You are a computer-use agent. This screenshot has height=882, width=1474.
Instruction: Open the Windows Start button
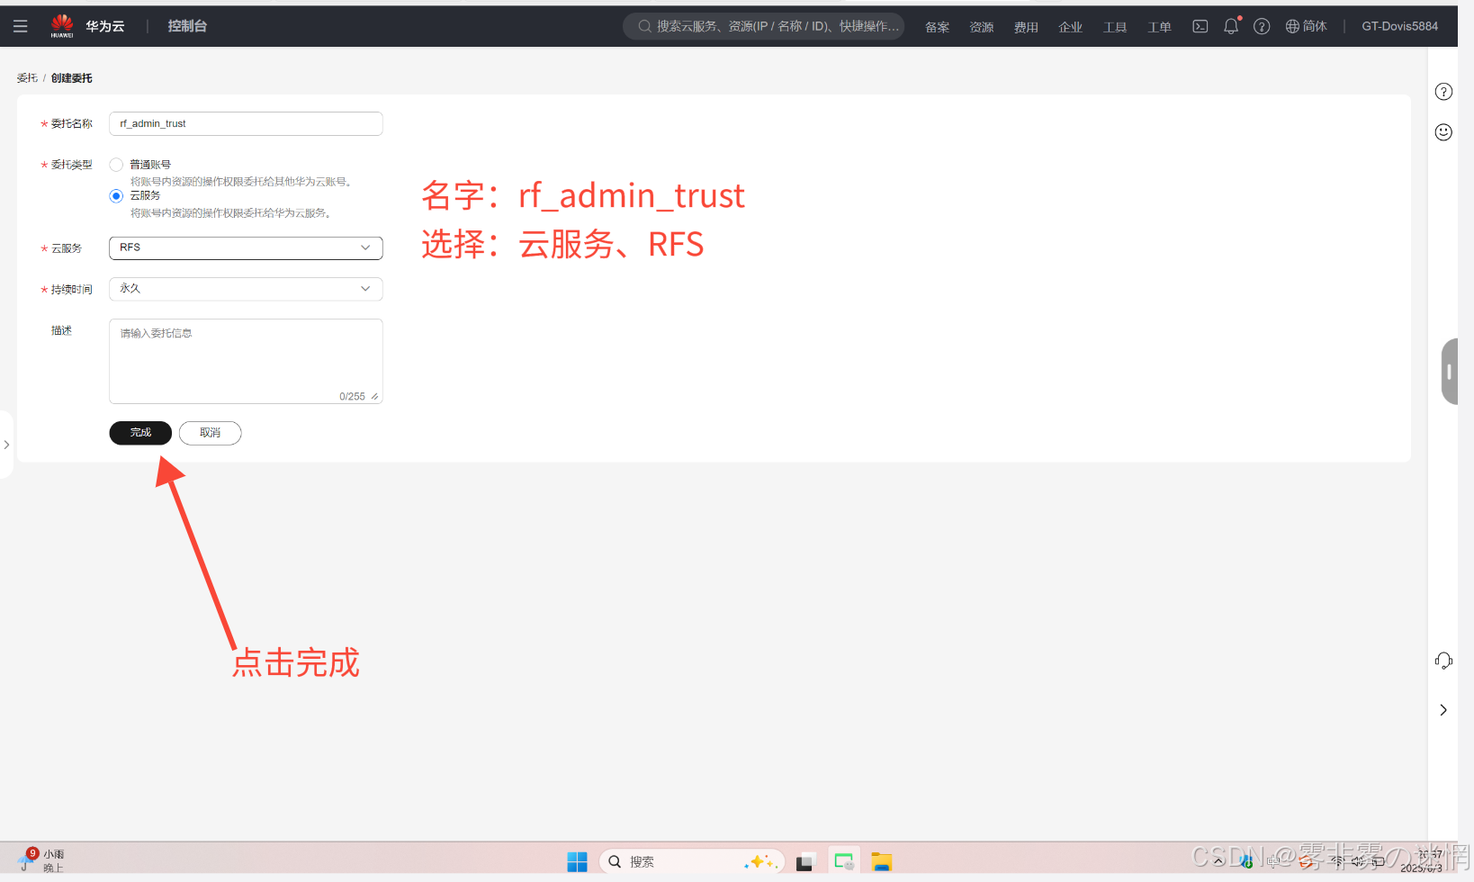(577, 861)
